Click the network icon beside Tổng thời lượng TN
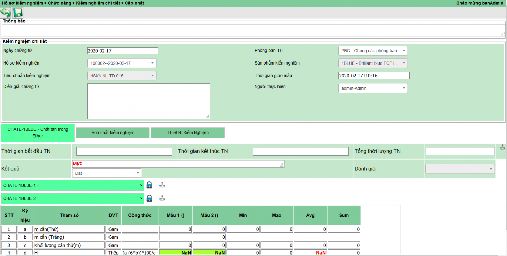Viewport: 507px width, 256px height. (502, 147)
